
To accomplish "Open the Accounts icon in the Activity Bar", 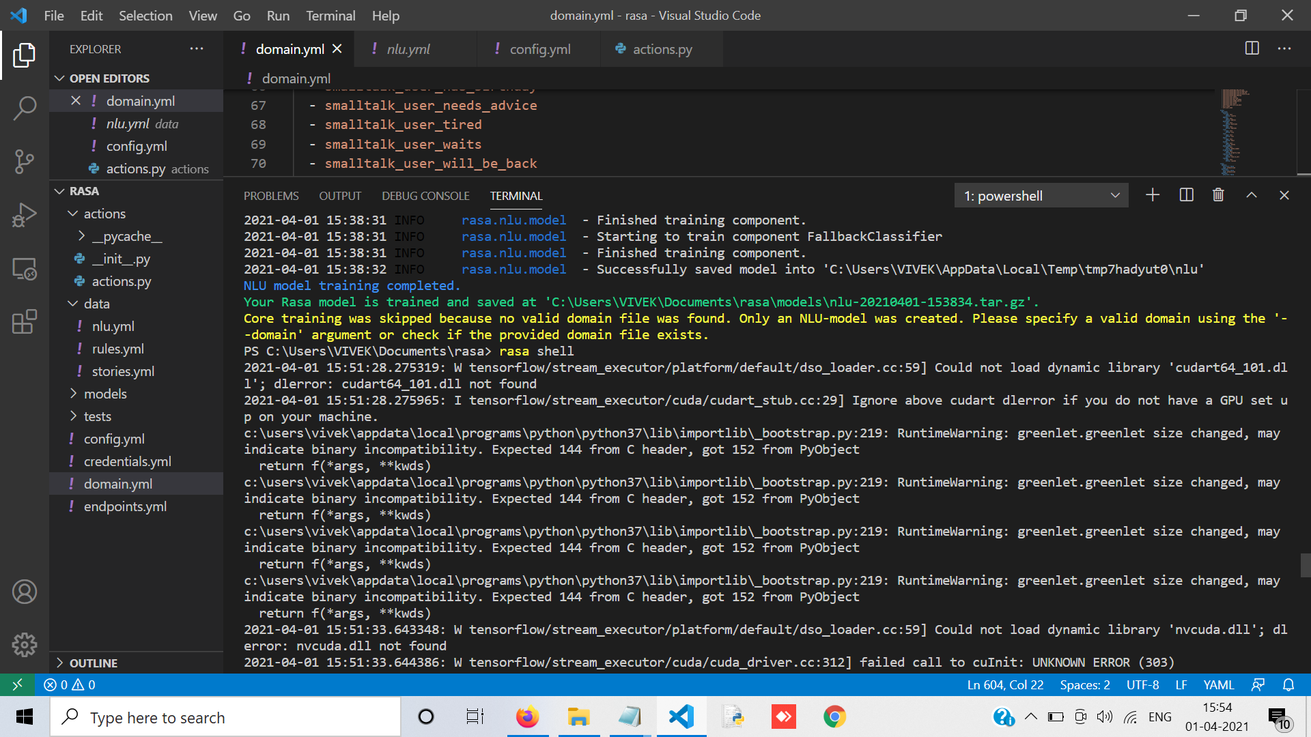I will pyautogui.click(x=25, y=592).
